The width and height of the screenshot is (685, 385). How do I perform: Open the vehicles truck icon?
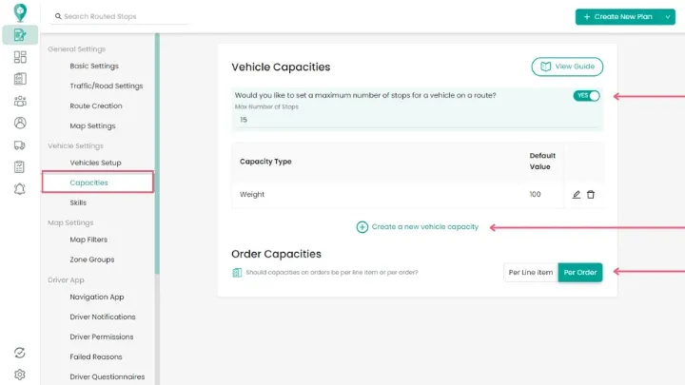pyautogui.click(x=20, y=144)
